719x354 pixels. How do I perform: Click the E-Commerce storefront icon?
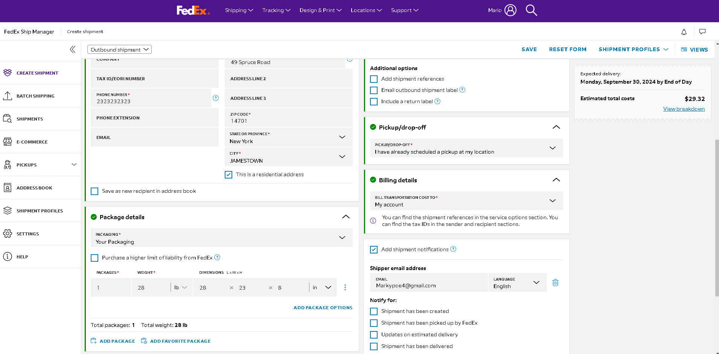point(8,142)
